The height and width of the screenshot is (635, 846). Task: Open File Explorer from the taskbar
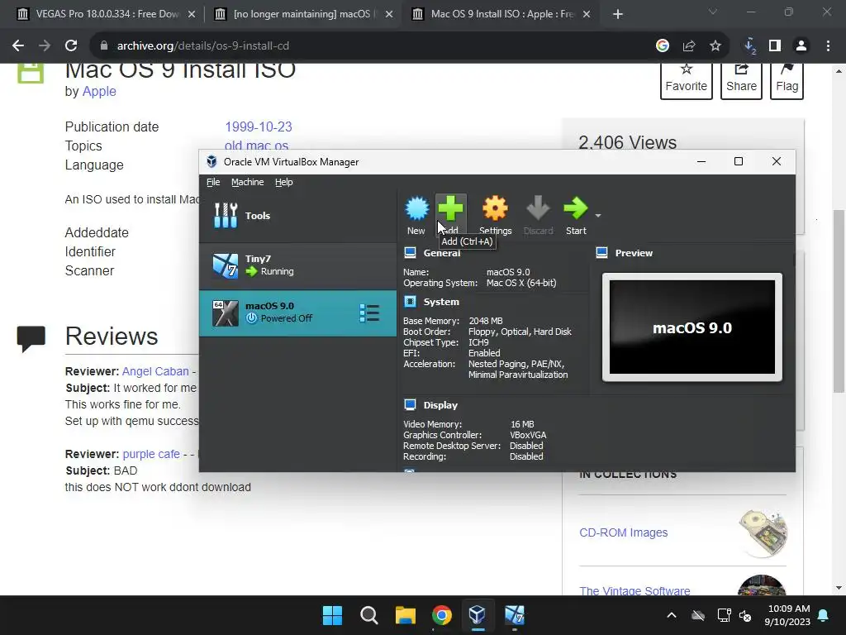pos(405,615)
